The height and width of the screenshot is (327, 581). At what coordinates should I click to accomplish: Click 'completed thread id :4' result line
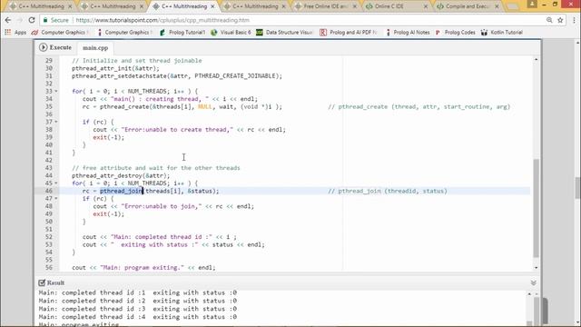click(x=137, y=317)
